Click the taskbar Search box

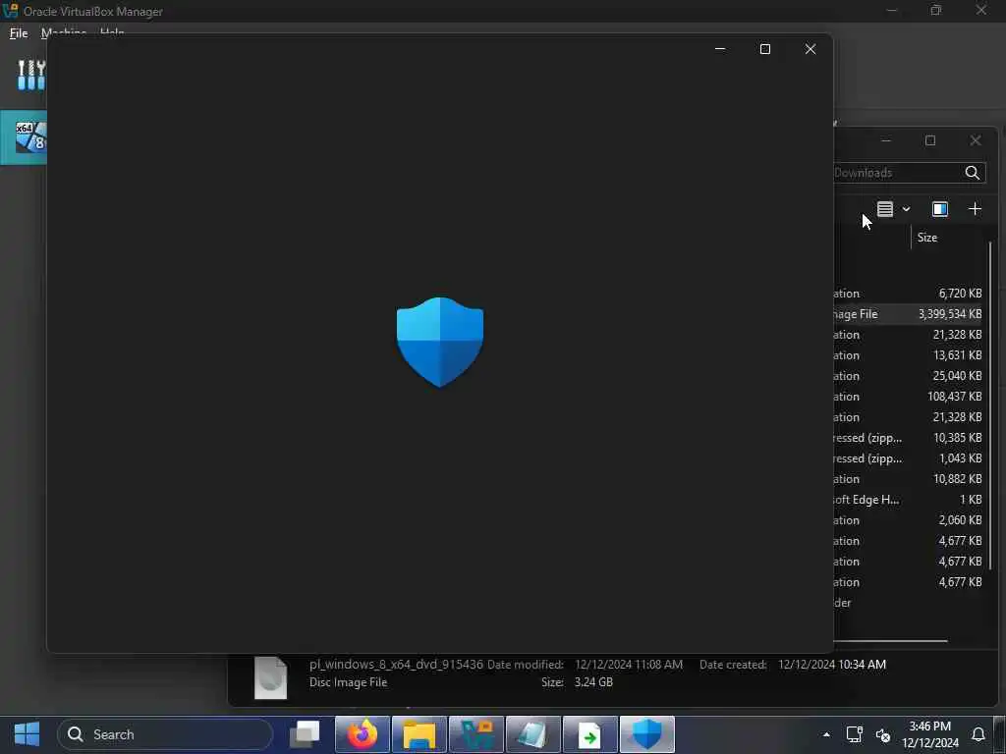[165, 734]
